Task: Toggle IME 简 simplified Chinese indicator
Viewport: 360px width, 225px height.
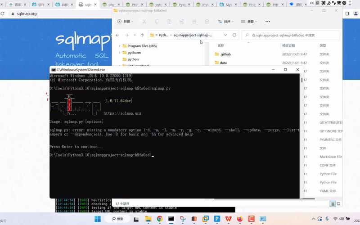Action: tap(339, 3)
